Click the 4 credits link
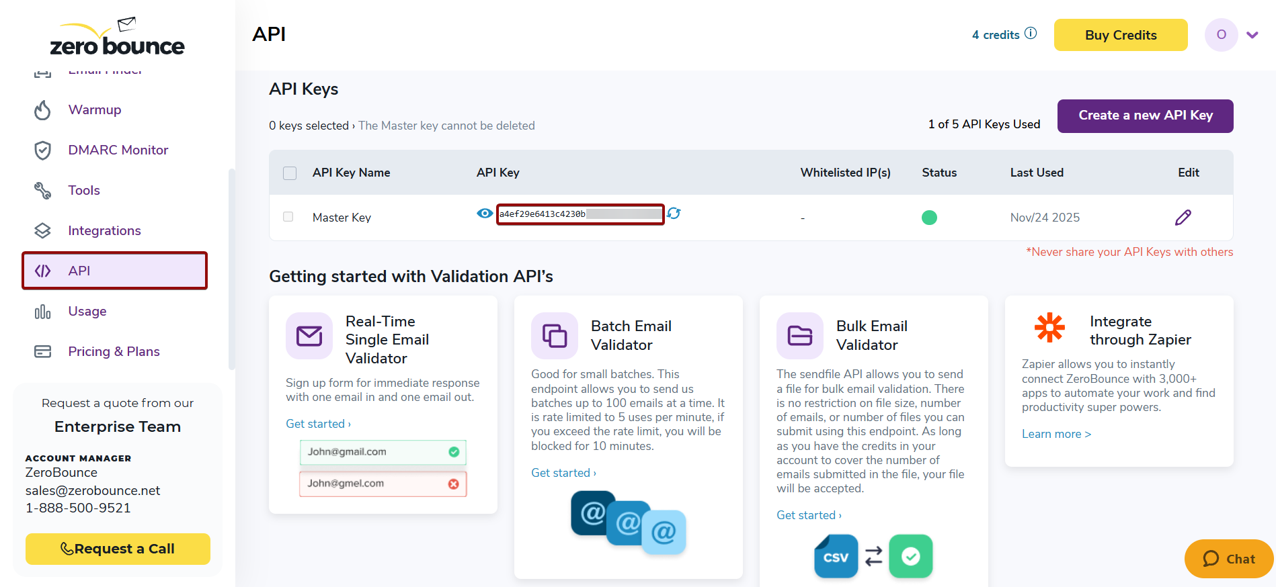This screenshot has height=587, width=1276. (996, 35)
